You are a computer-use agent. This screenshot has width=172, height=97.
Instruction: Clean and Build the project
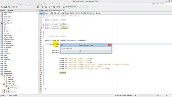point(46,7)
